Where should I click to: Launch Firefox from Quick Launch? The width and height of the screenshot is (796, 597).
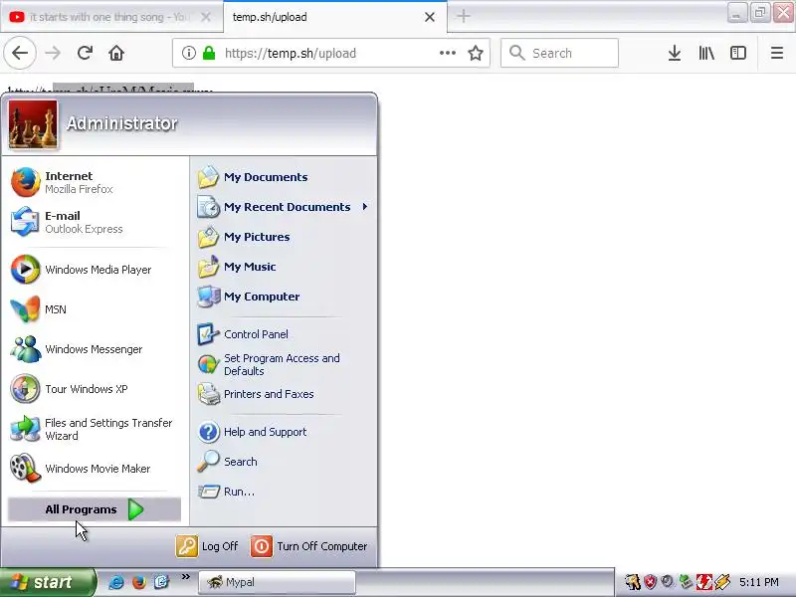[x=138, y=582]
